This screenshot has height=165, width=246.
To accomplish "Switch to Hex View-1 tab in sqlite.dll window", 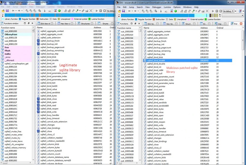I will 65,23.
